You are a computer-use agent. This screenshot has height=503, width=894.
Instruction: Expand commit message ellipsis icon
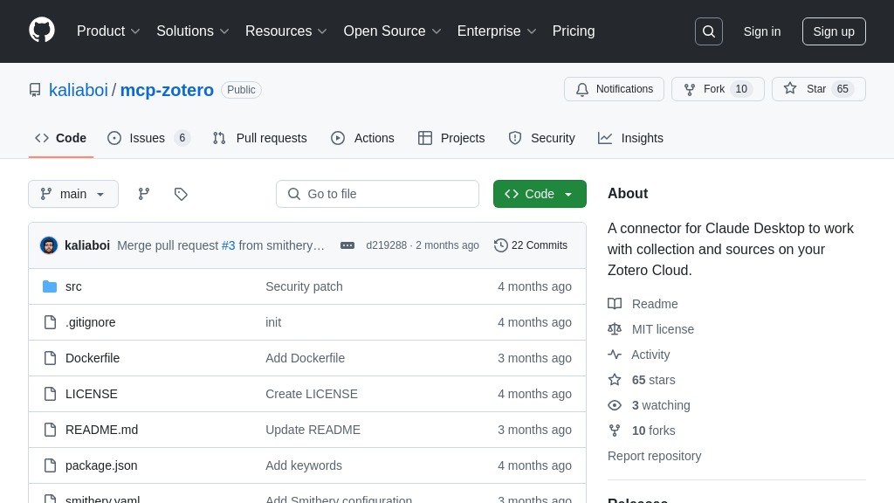coord(347,245)
